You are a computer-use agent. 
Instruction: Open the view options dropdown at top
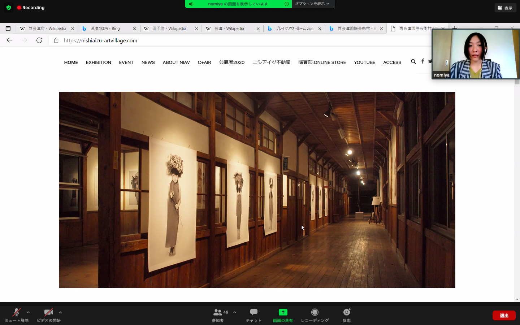click(312, 4)
